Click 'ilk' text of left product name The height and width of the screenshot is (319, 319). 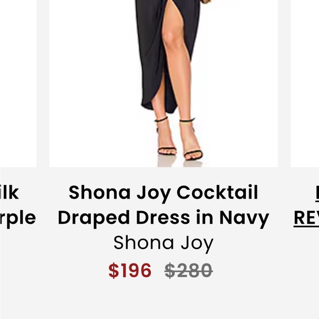click(x=9, y=193)
